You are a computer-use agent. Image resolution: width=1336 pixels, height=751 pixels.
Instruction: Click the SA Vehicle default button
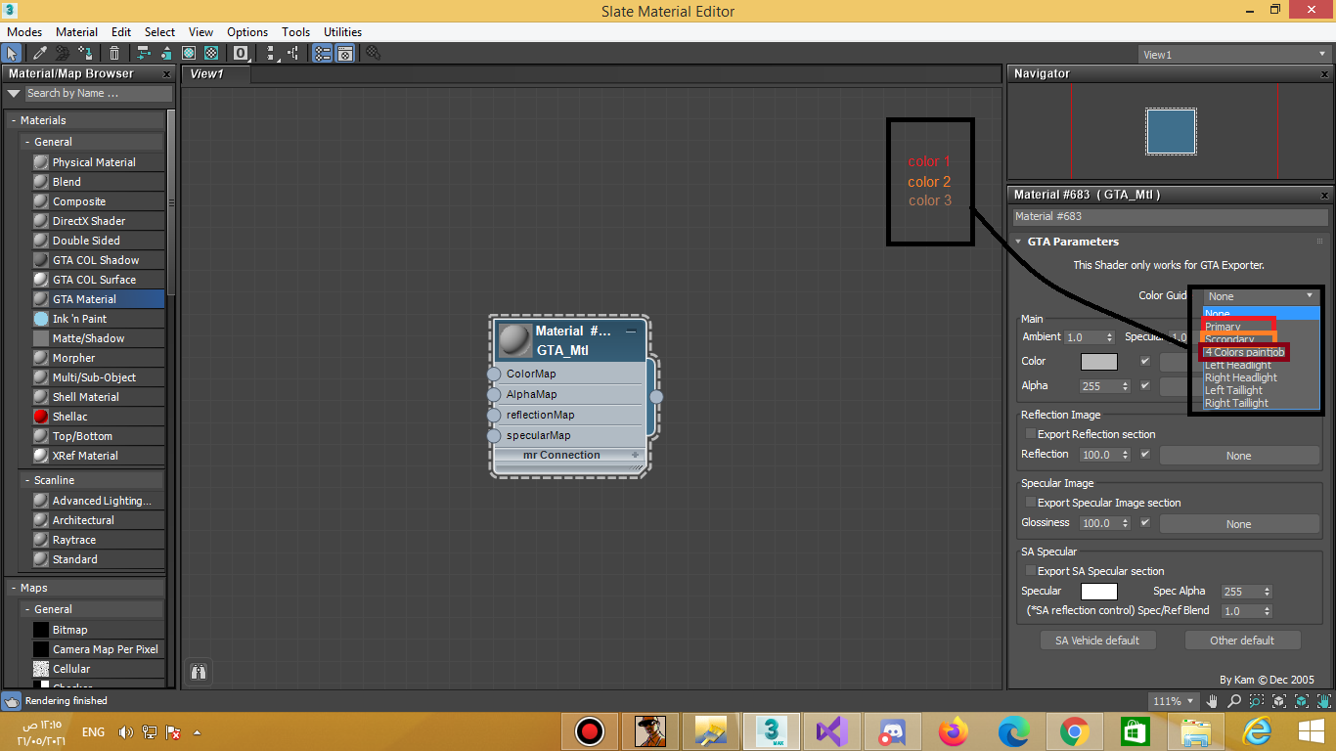pyautogui.click(x=1097, y=641)
